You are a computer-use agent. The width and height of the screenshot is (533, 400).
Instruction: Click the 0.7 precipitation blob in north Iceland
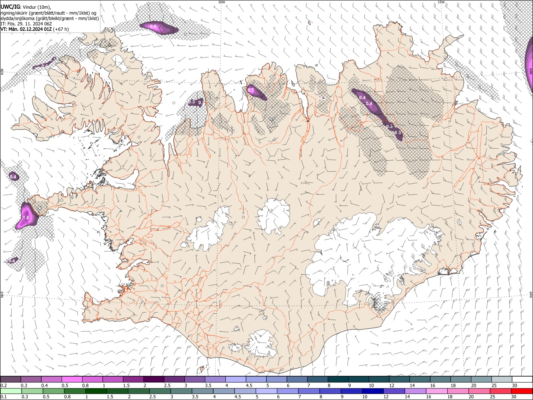click(256, 92)
